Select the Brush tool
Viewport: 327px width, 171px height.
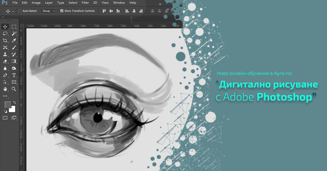coord(14,48)
